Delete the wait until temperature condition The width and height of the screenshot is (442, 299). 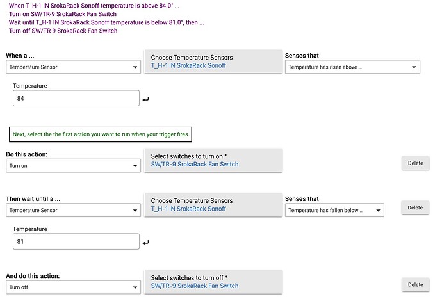point(415,207)
